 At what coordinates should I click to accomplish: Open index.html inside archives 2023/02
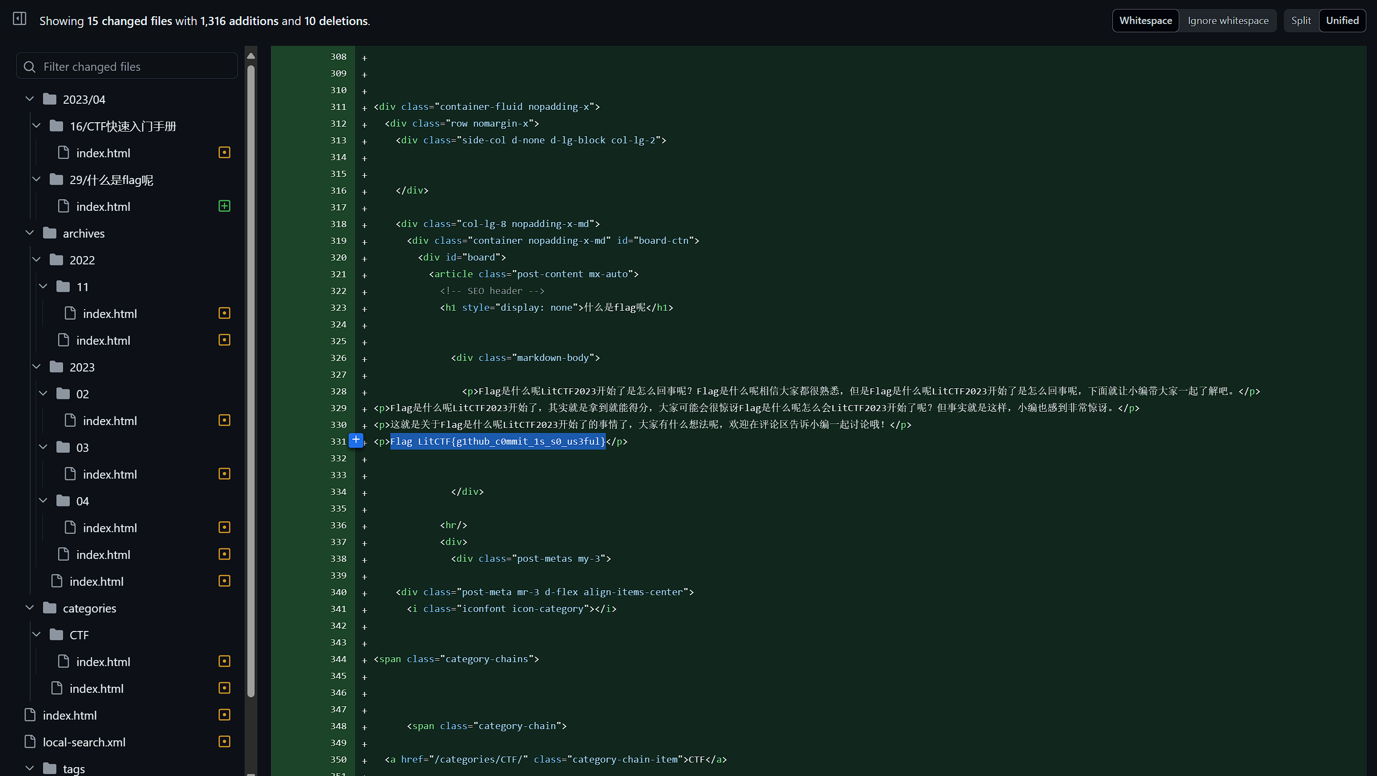(110, 421)
